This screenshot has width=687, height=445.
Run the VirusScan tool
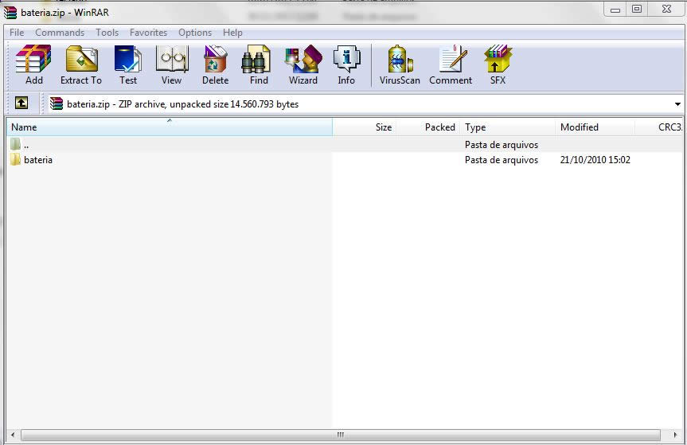coord(400,64)
